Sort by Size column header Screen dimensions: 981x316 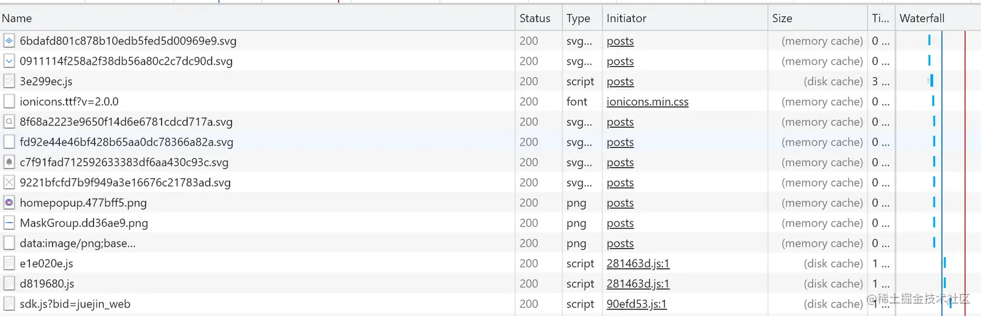click(782, 18)
